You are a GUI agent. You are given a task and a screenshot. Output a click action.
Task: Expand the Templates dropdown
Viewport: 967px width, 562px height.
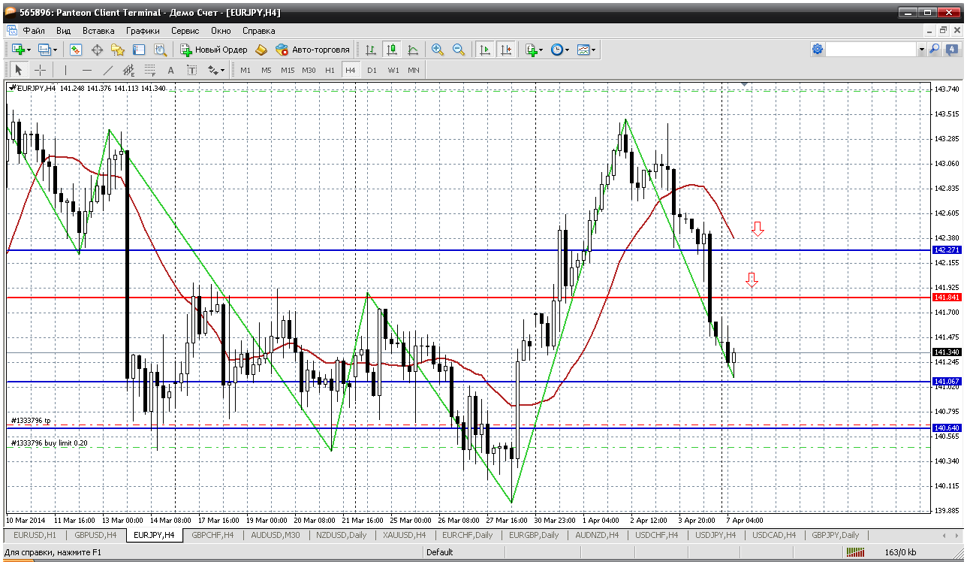pos(586,50)
